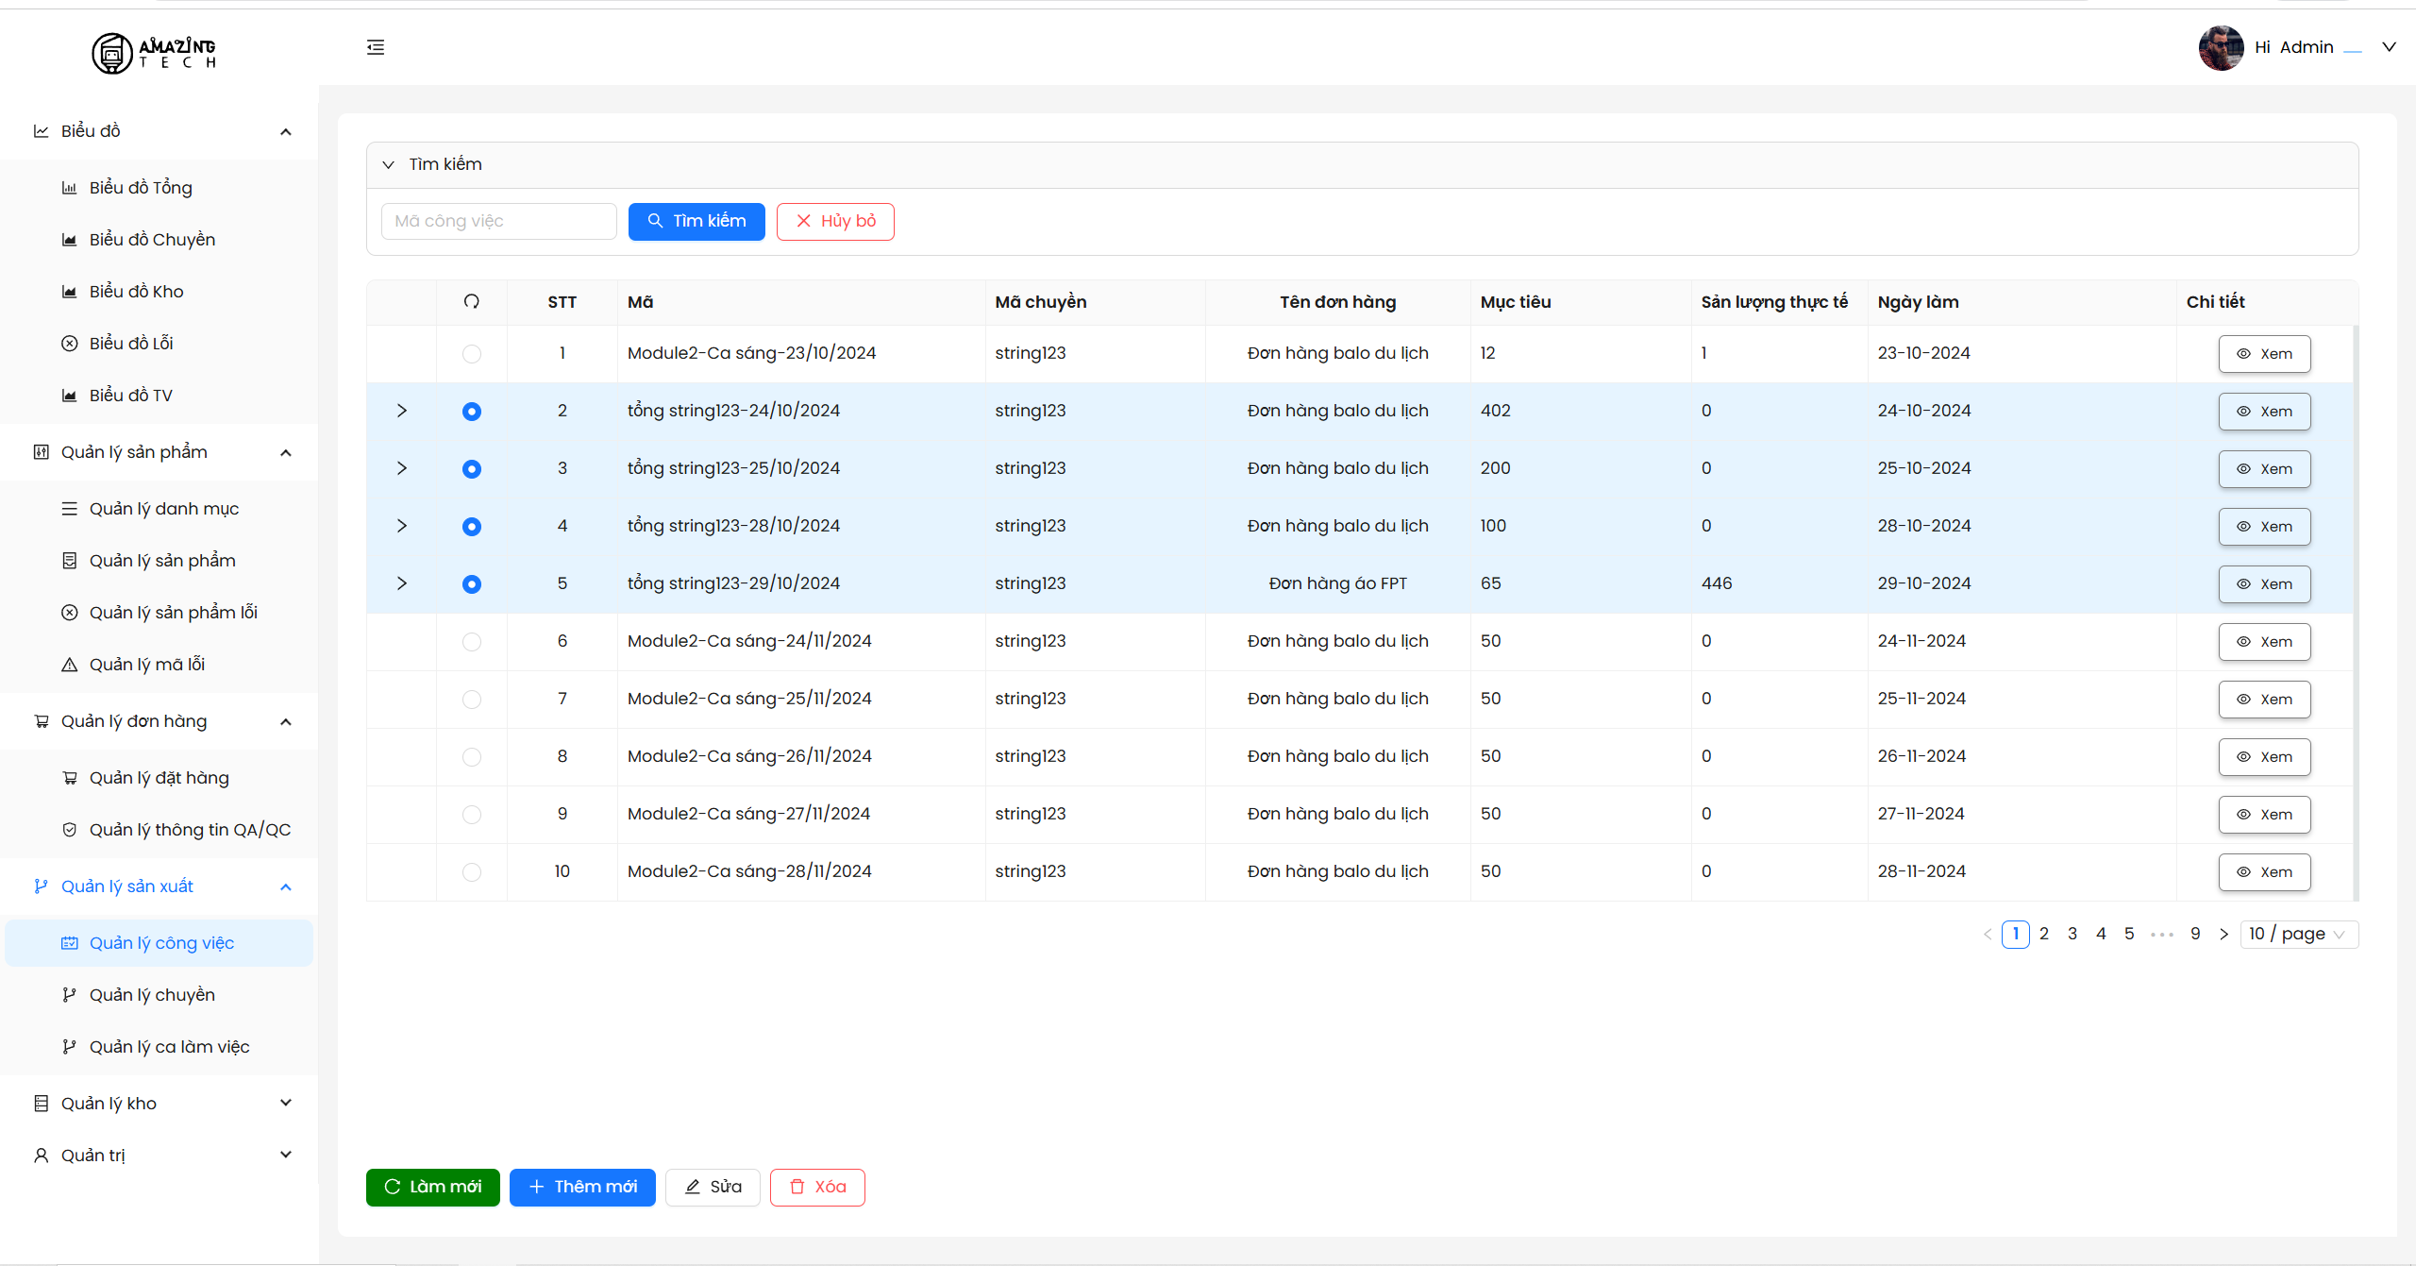Go to page 3 in pagination

pyautogui.click(x=2072, y=934)
